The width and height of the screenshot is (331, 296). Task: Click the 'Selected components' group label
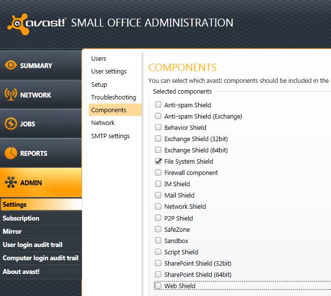pos(182,91)
